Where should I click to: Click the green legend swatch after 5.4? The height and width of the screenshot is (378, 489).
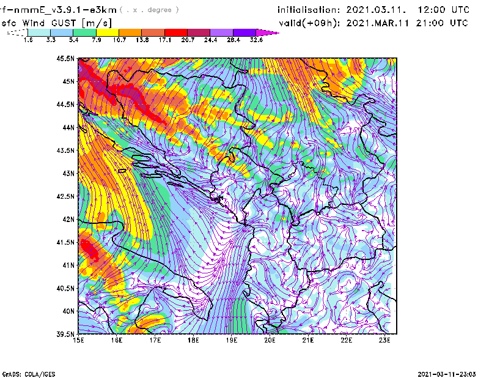84,32
